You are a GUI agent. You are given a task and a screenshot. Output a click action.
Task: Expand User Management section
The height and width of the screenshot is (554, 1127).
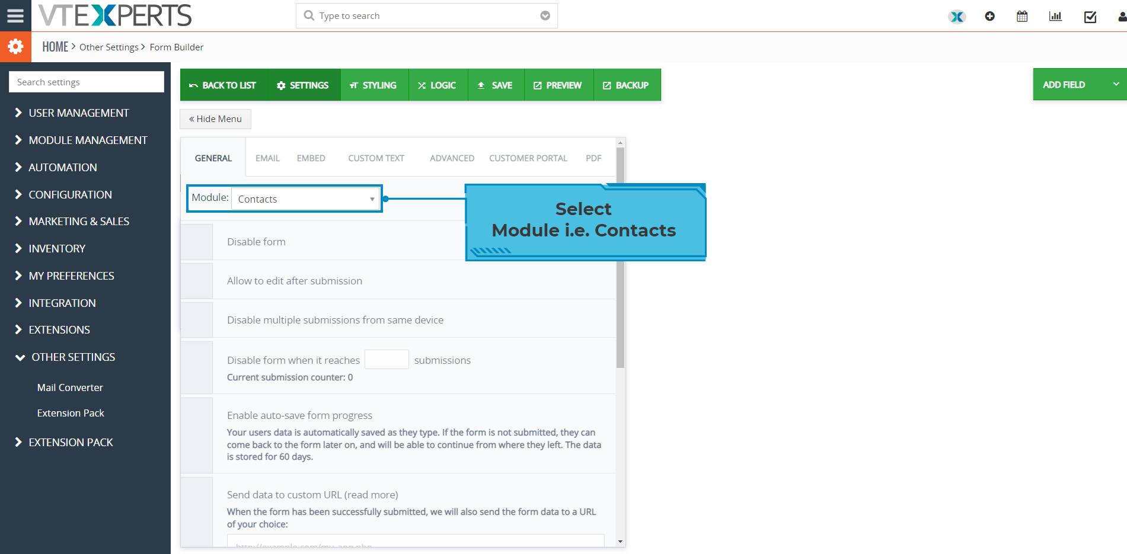[x=72, y=113]
